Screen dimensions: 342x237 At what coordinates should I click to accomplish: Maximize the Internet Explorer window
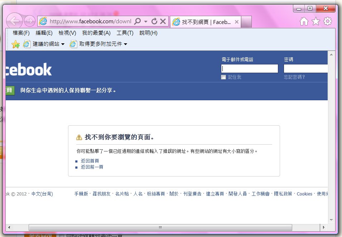(x=310, y=9)
